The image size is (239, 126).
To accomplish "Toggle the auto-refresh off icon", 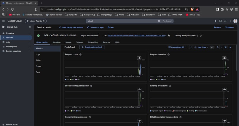I will pos(226,47).
